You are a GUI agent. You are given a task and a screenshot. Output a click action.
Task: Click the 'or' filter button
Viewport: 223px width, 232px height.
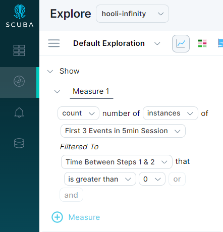(177, 179)
